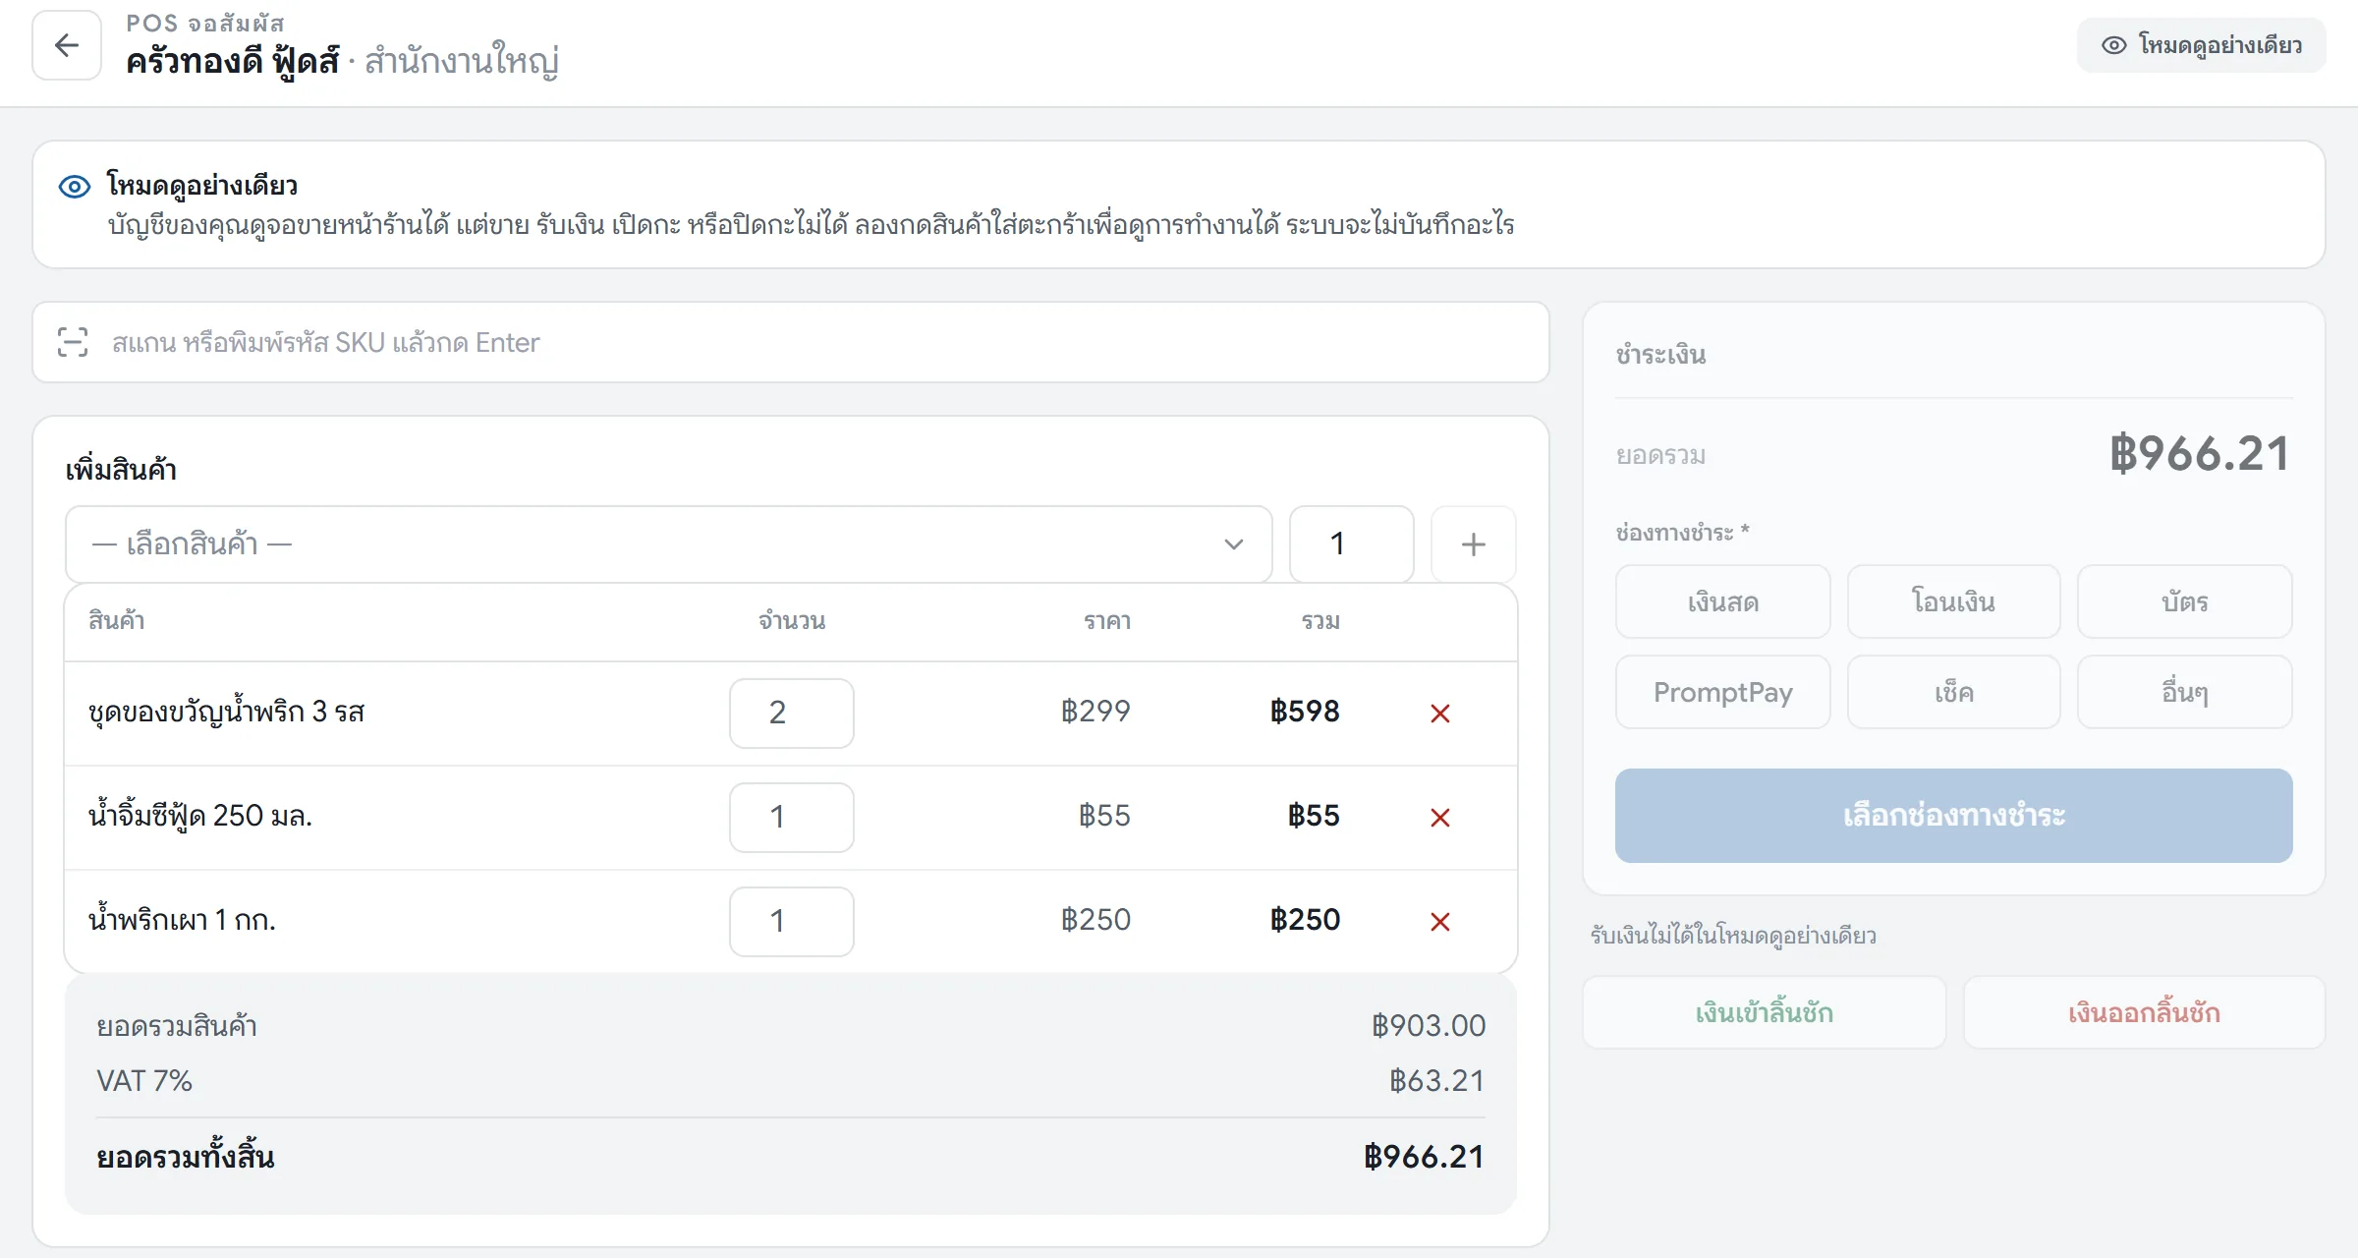Click the เลือกช่องทางชำระ button
The width and height of the screenshot is (2358, 1258).
1953,816
